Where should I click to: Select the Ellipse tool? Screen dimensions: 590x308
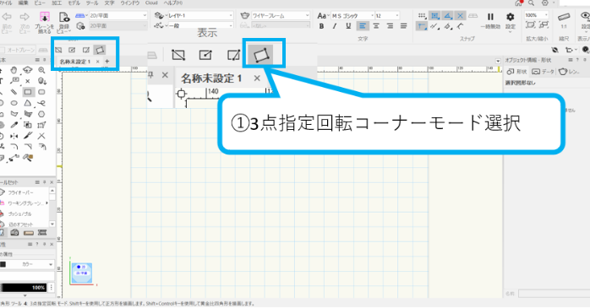14,103
